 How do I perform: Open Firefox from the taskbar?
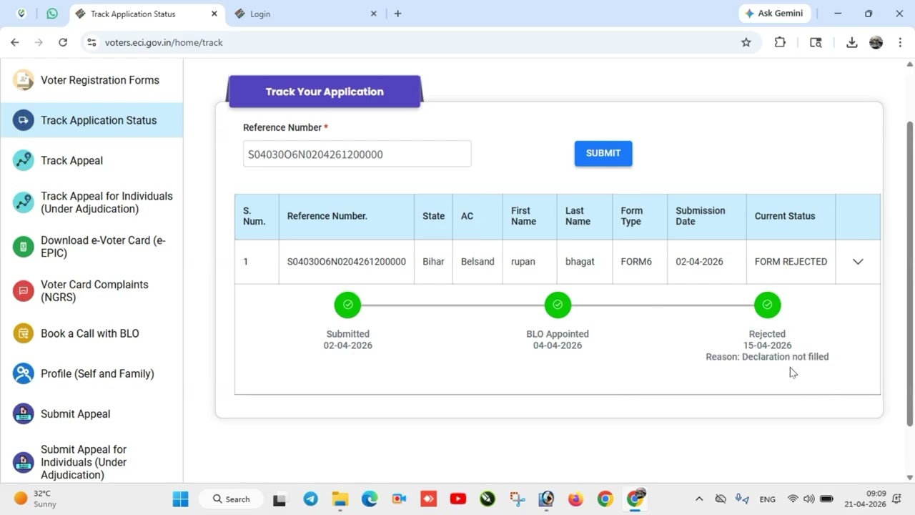pos(575,499)
